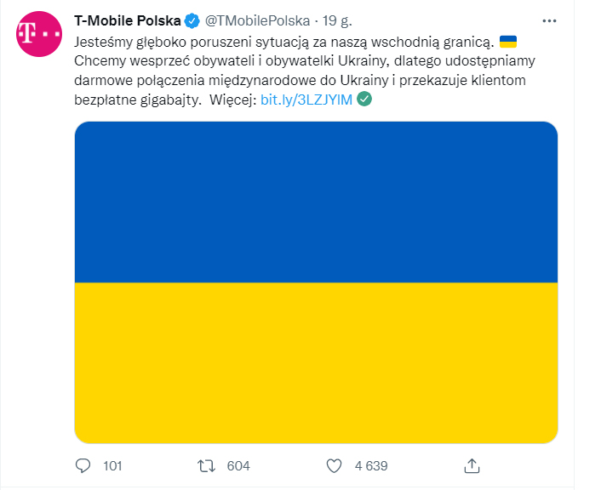Click the retweet arrows icon
This screenshot has width=601, height=490.
[x=205, y=465]
